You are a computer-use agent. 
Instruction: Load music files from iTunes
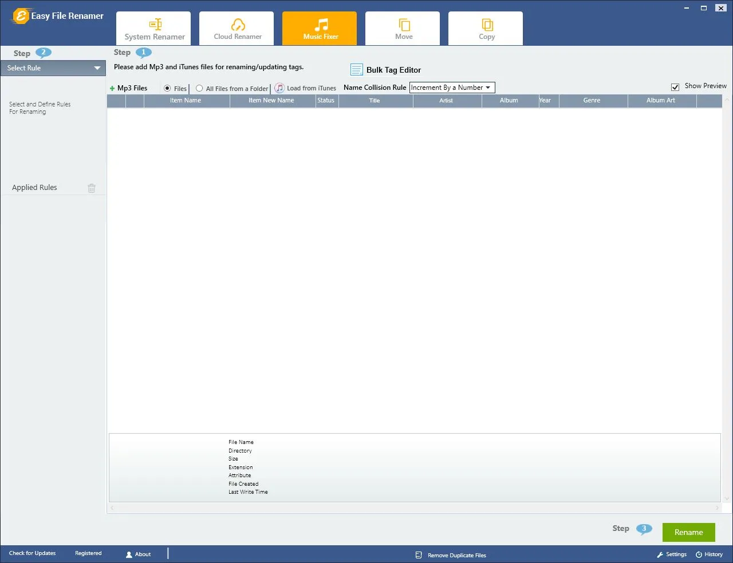tap(305, 88)
